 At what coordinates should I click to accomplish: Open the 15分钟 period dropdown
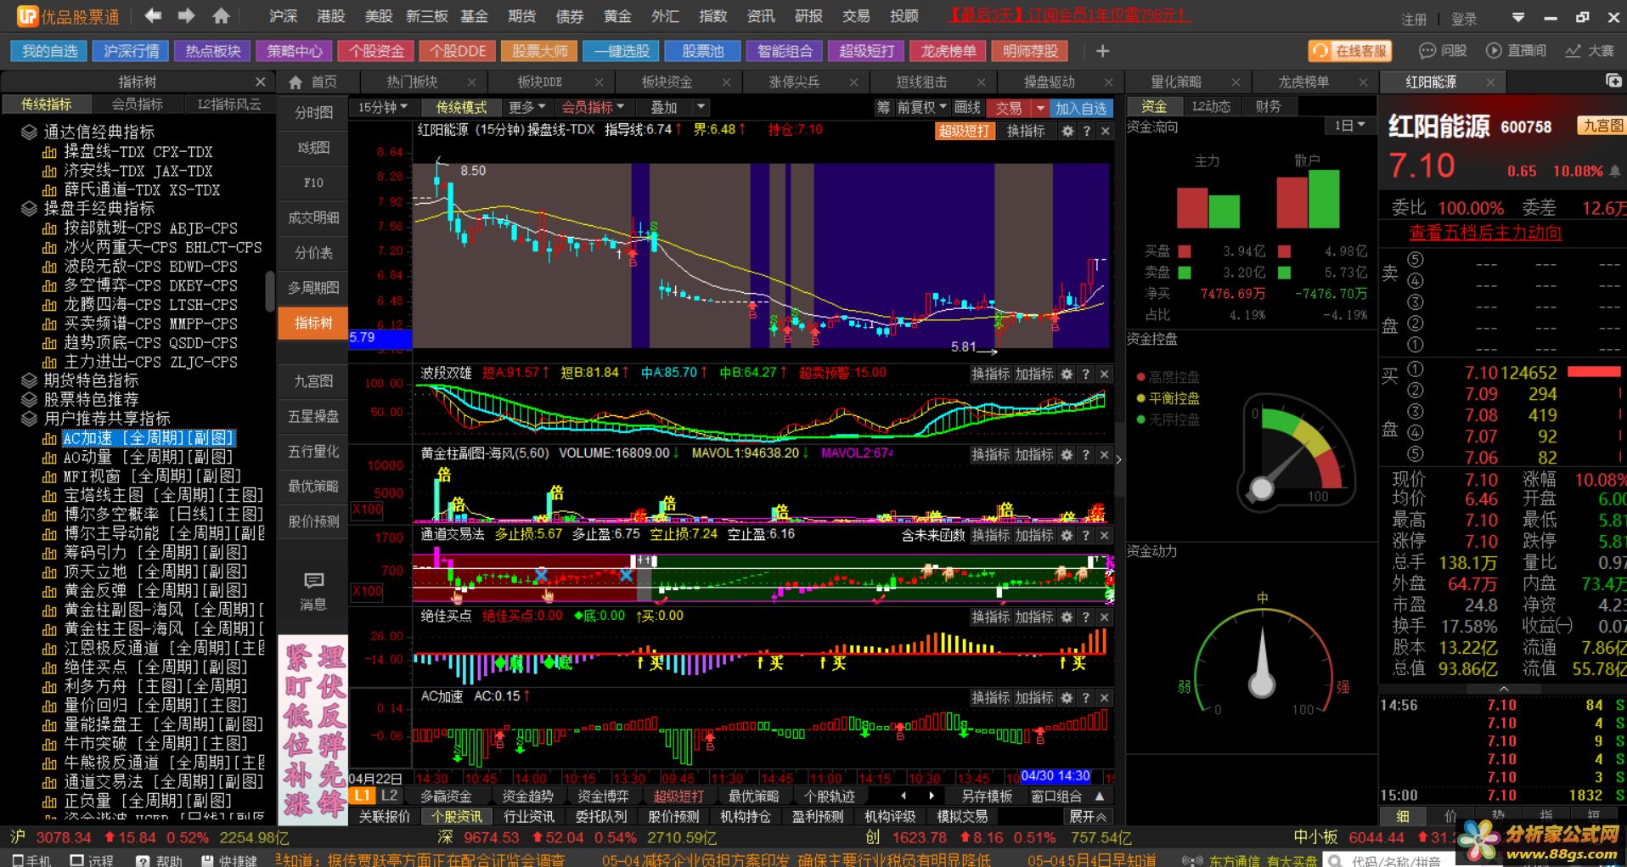pos(382,108)
